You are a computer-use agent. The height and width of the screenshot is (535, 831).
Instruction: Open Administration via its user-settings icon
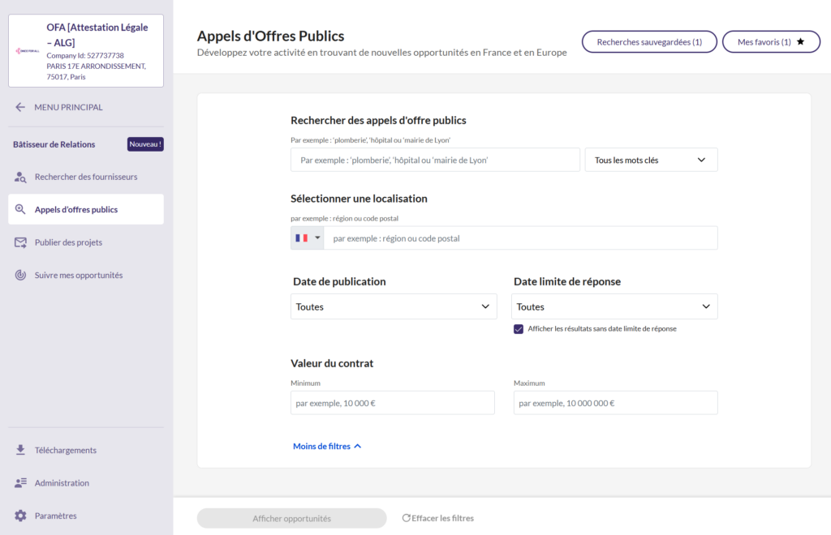click(x=19, y=482)
